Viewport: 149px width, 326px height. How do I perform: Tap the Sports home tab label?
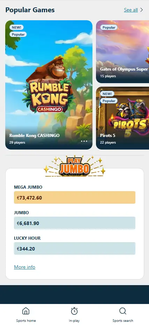tap(26, 321)
